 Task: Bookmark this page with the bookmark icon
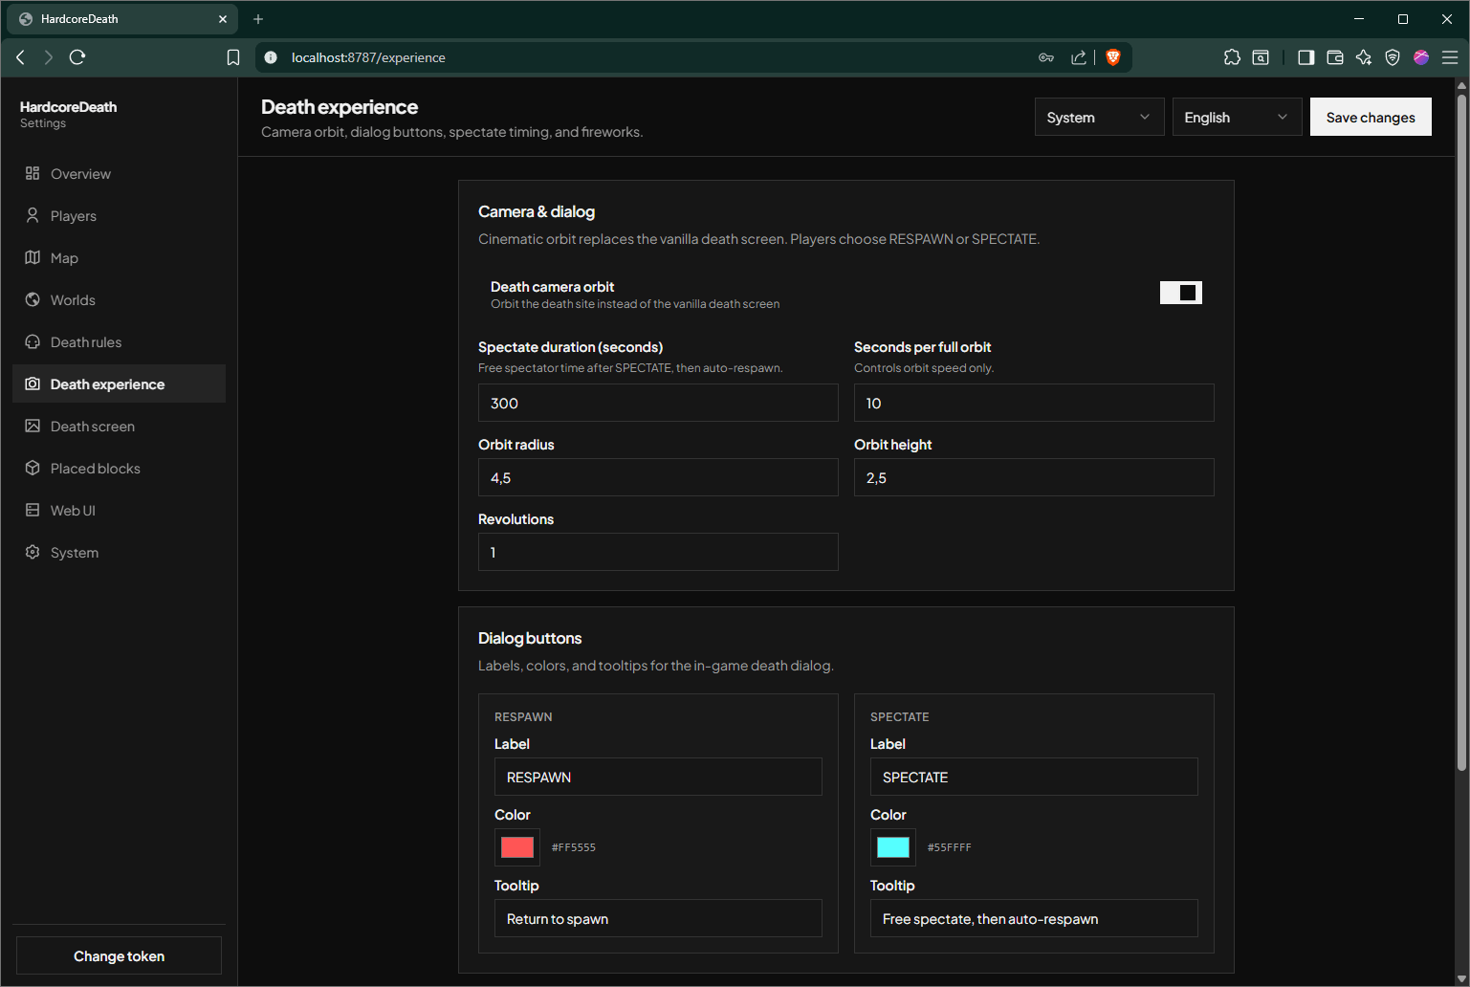233,57
